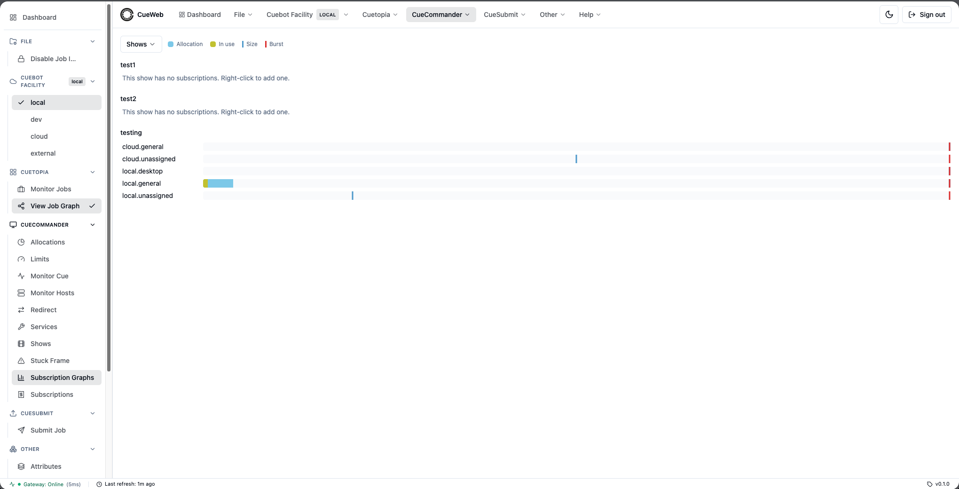Open the File menu in top navigation

pos(243,15)
